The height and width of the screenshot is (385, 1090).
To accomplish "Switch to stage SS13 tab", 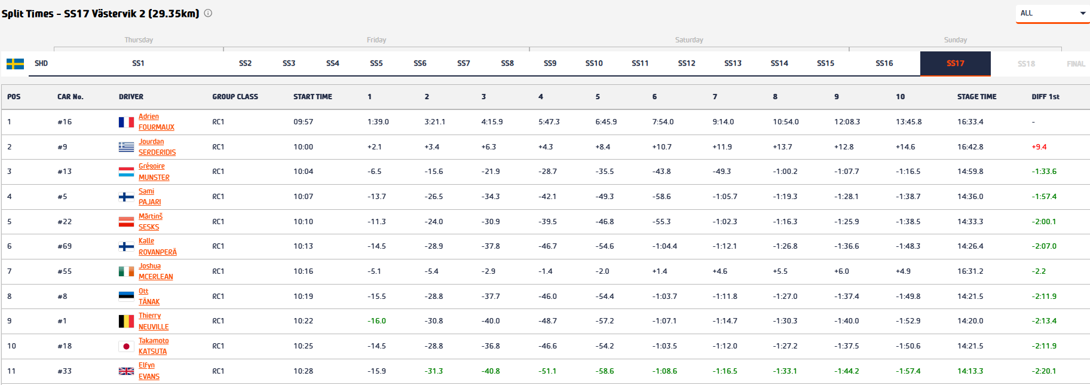I will coord(733,63).
